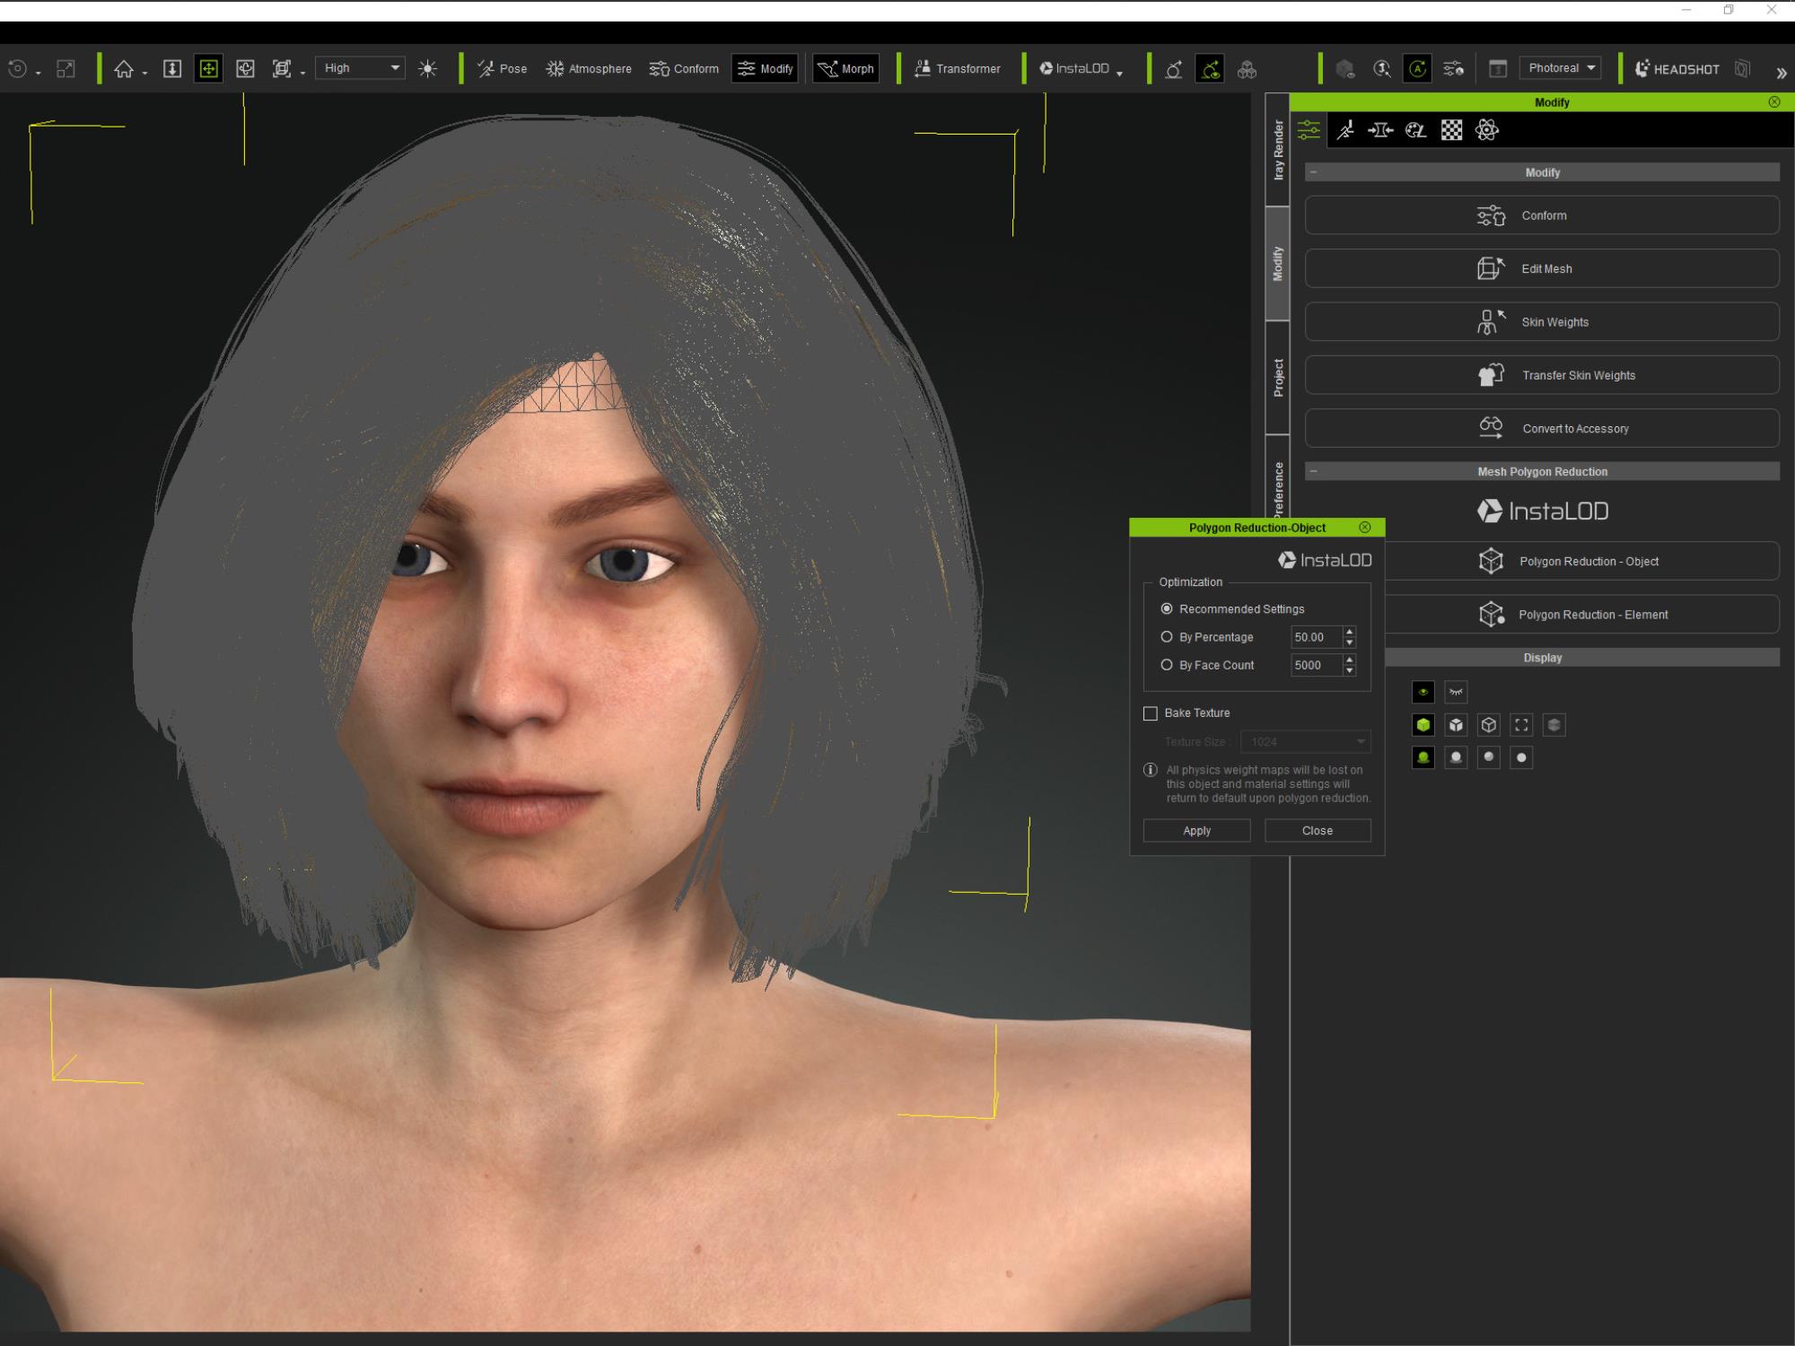
Task: Click the By Percentage value field
Action: 1316,637
